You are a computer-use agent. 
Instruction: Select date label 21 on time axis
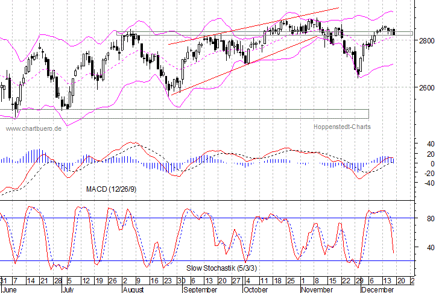[44, 281]
